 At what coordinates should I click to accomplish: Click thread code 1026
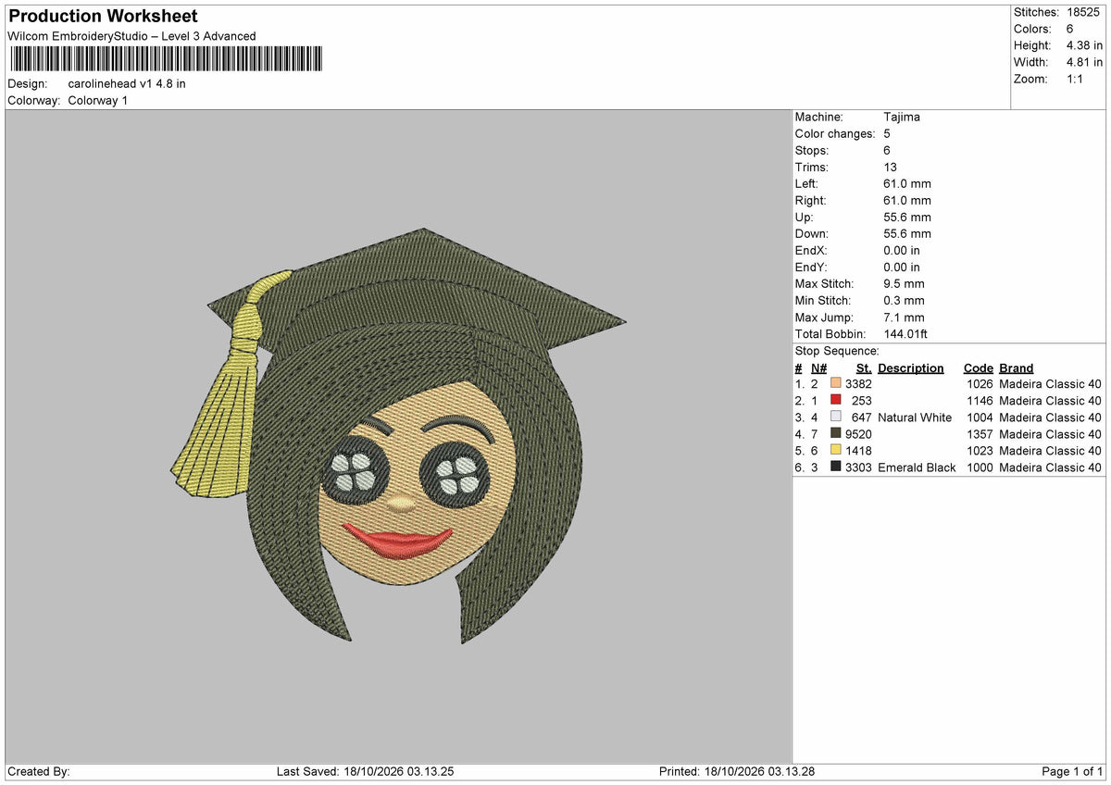(980, 384)
